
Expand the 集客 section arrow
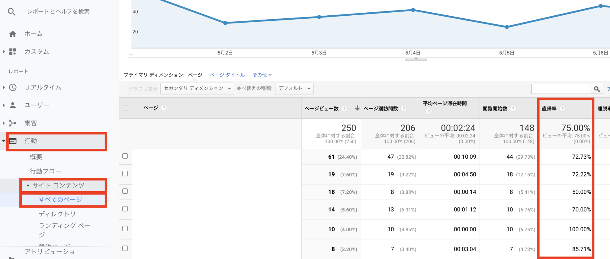(x=4, y=123)
